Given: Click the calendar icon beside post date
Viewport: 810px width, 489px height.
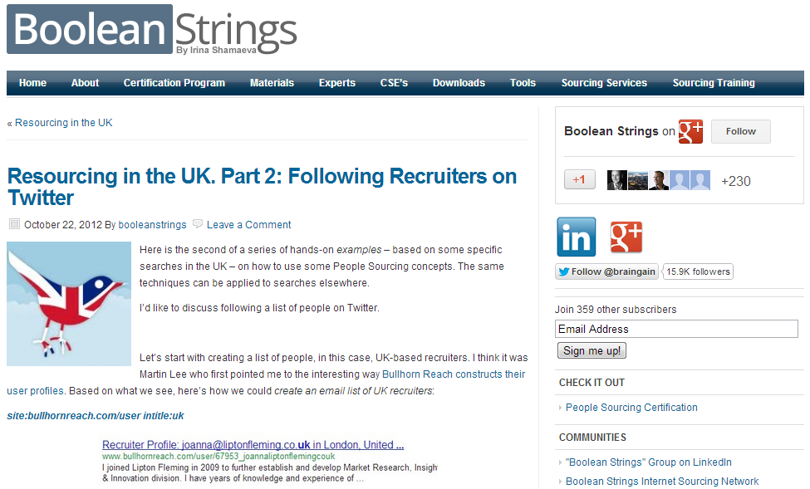Looking at the screenshot, I should (x=14, y=224).
